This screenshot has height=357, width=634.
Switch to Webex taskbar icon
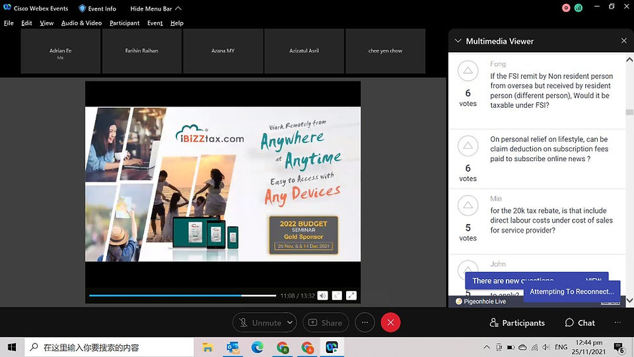click(x=332, y=347)
